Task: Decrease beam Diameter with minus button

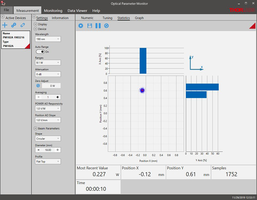Action: (x=38, y=150)
